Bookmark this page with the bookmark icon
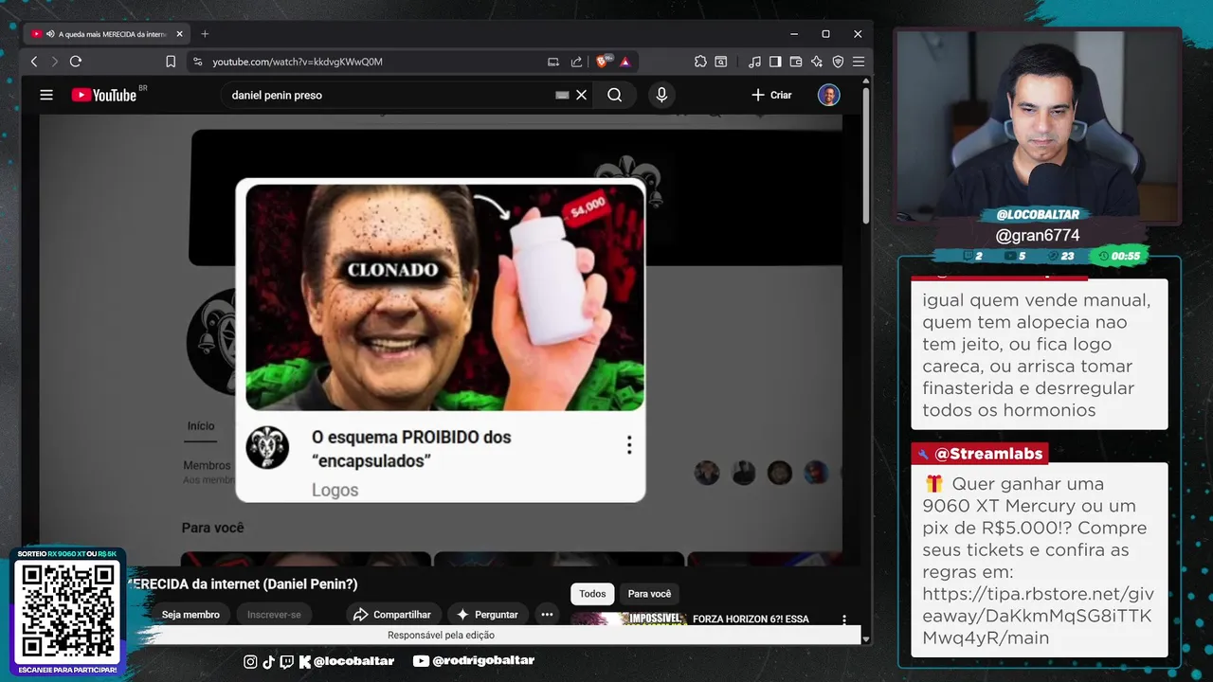Viewport: 1213px width, 682px height. (171, 62)
